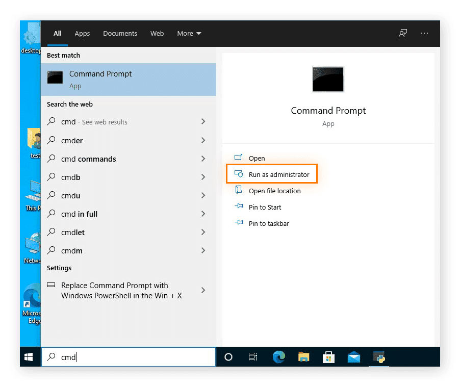Expand arrow for cmdm suggestion

[x=203, y=250]
